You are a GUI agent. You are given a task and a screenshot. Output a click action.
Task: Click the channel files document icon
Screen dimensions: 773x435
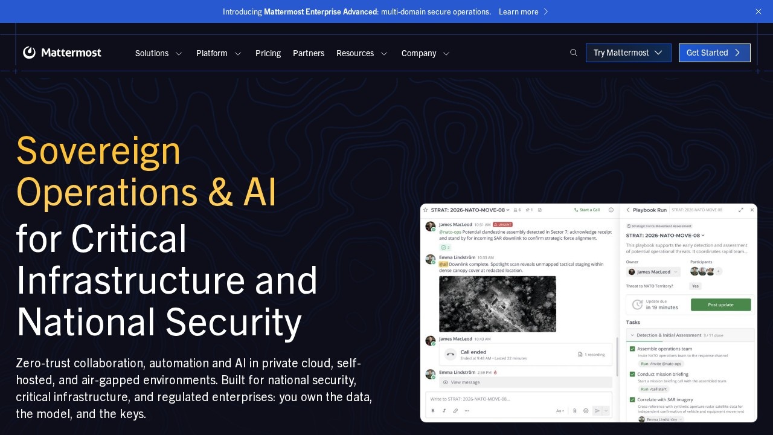540,210
